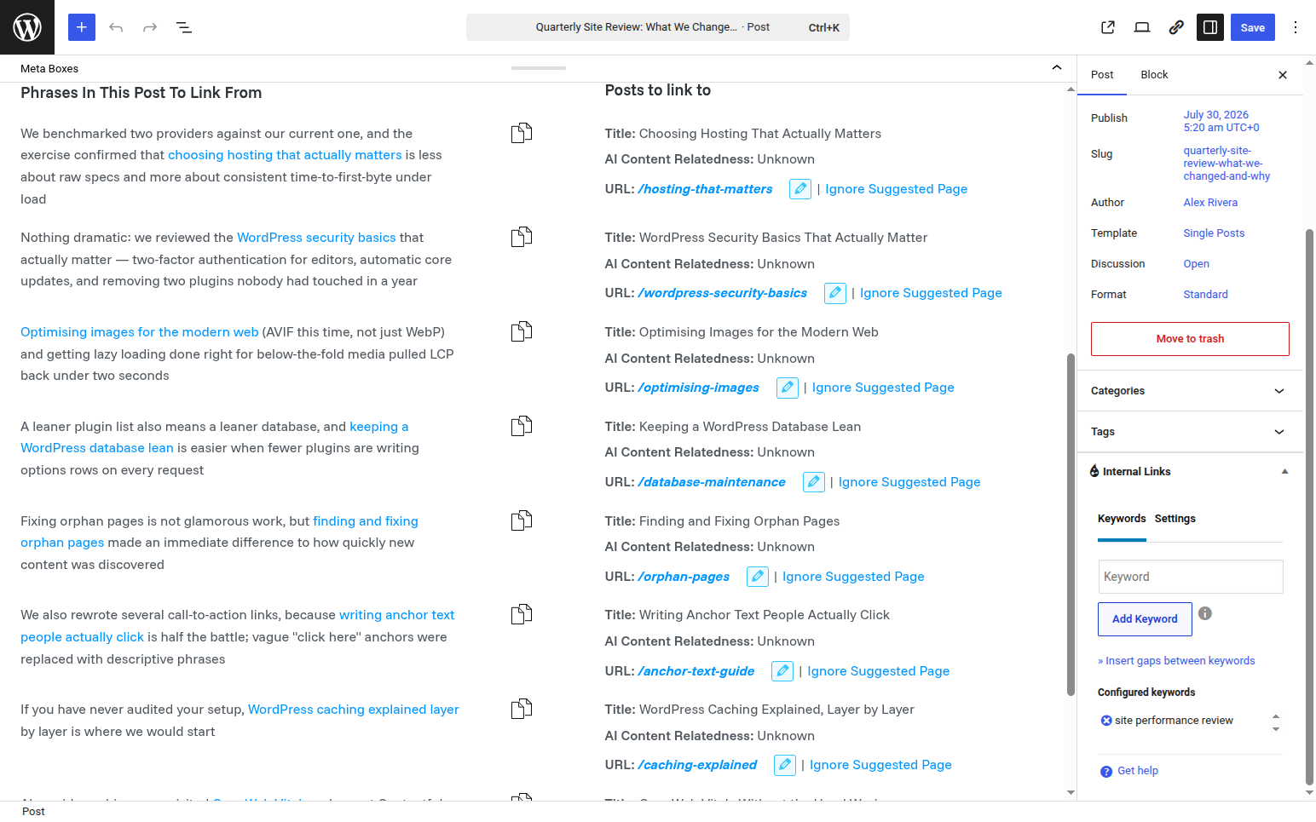Edit the /caching-explained URL pencil
Viewport: 1316px width, 822px height.
[x=785, y=765]
